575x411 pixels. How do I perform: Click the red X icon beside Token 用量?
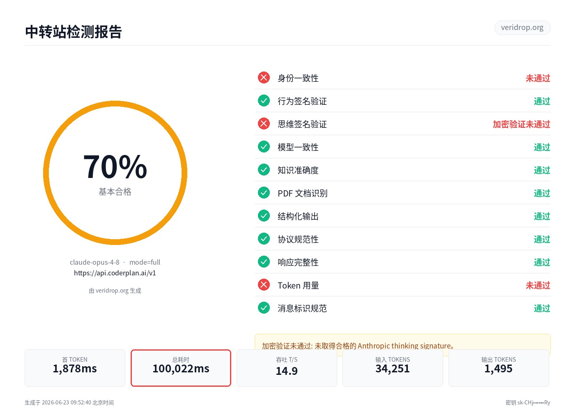click(x=264, y=284)
